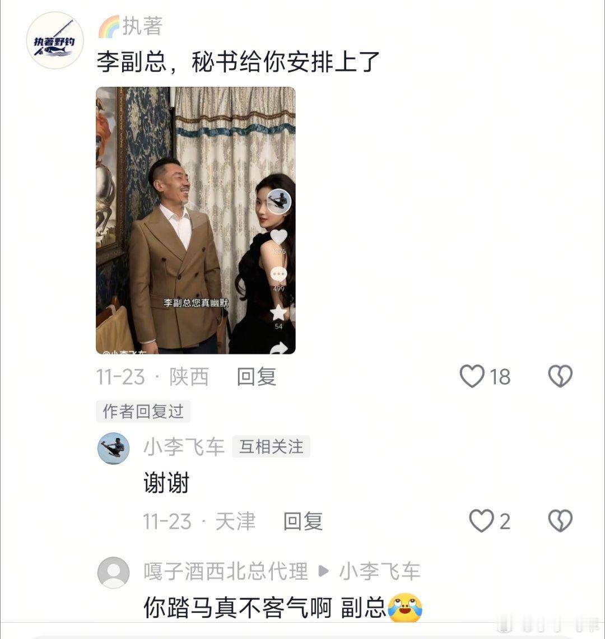Enlarge the attached video screenshot image
This screenshot has height=639, width=605.
[196, 220]
